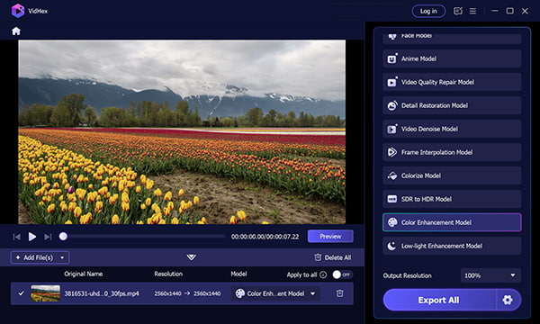This screenshot has height=324, width=540.
Task: Select the partially visible Face Model
Action: (452, 39)
